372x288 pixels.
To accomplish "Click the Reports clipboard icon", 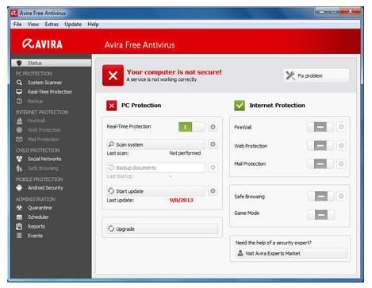I will [19, 226].
